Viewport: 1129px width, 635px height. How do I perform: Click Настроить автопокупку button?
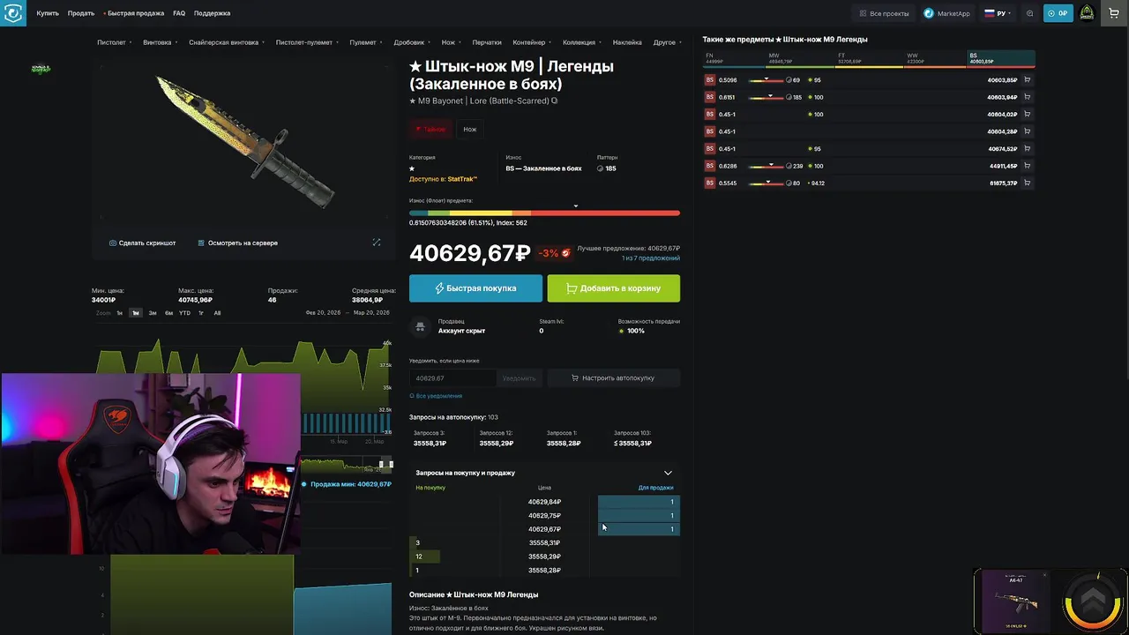613,377
